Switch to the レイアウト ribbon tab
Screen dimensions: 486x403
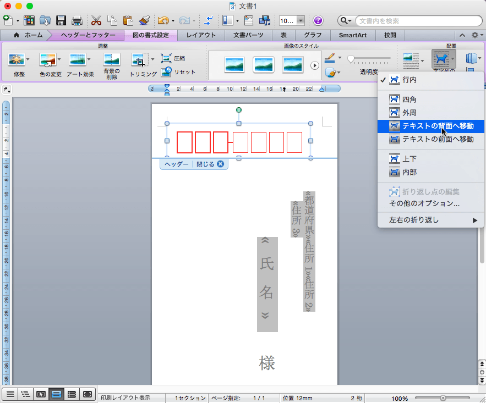pyautogui.click(x=201, y=35)
